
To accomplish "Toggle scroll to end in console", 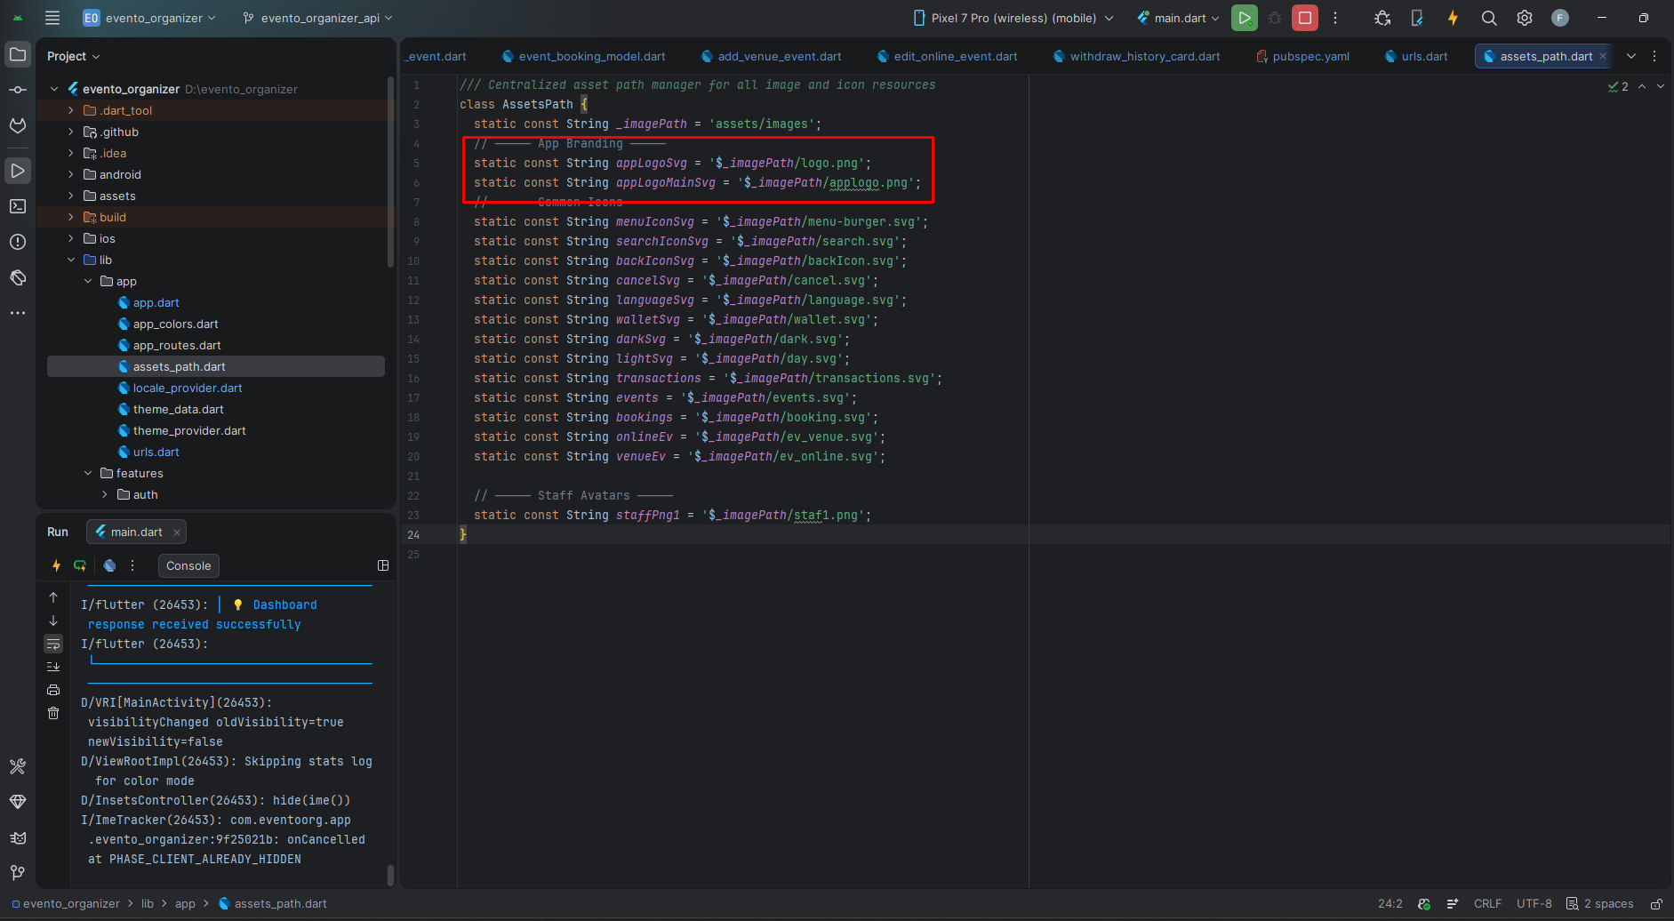I will [53, 667].
